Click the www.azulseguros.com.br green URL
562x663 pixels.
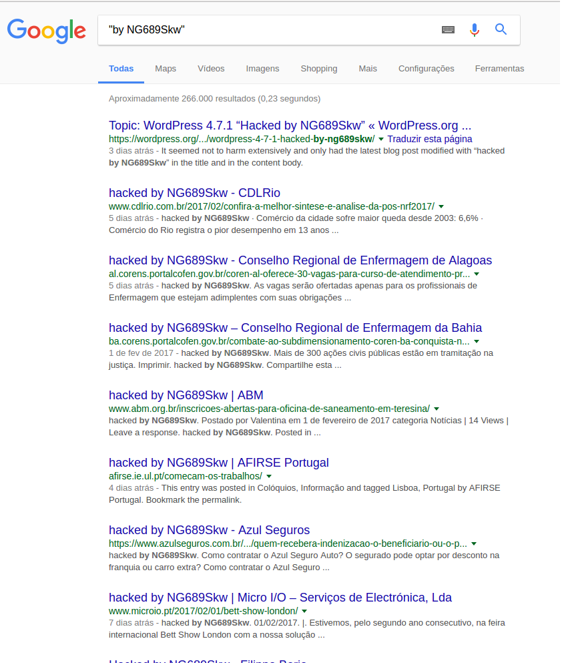tap(288, 543)
